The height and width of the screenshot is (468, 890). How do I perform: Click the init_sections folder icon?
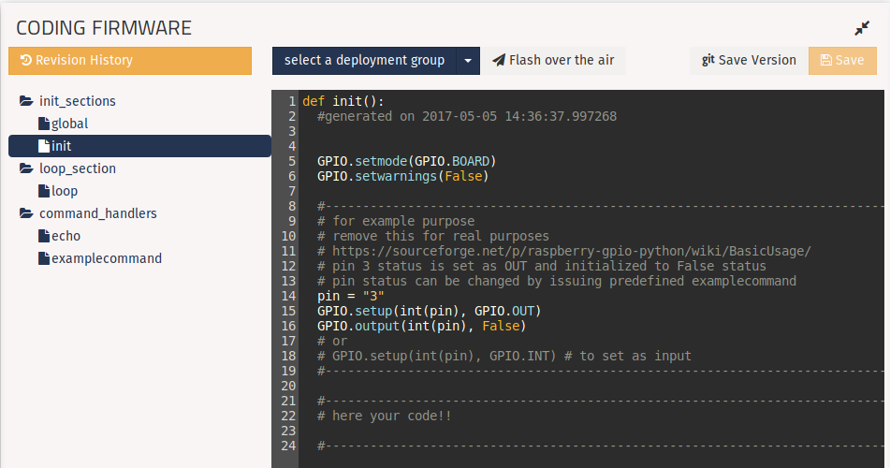[26, 101]
